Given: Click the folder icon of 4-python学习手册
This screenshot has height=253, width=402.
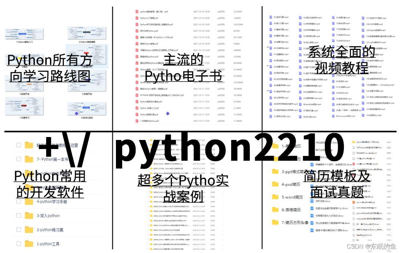Looking at the screenshot, I should pos(29,201).
